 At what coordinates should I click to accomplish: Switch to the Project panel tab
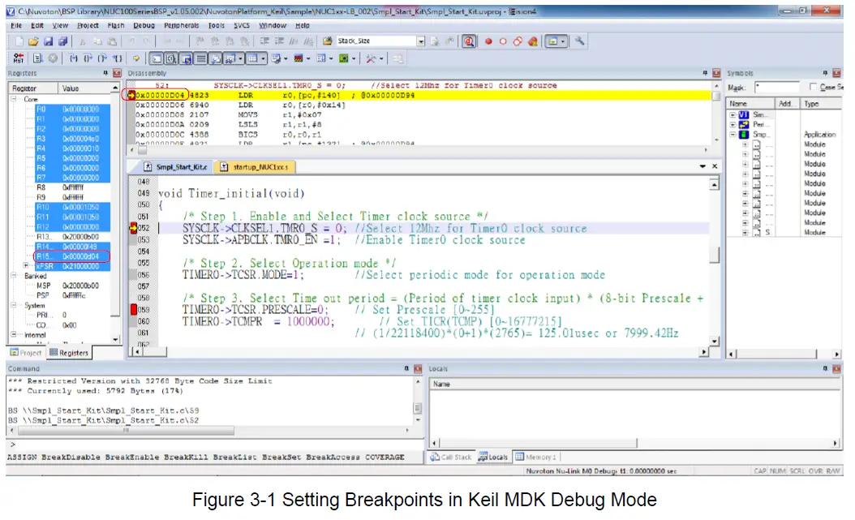point(27,353)
